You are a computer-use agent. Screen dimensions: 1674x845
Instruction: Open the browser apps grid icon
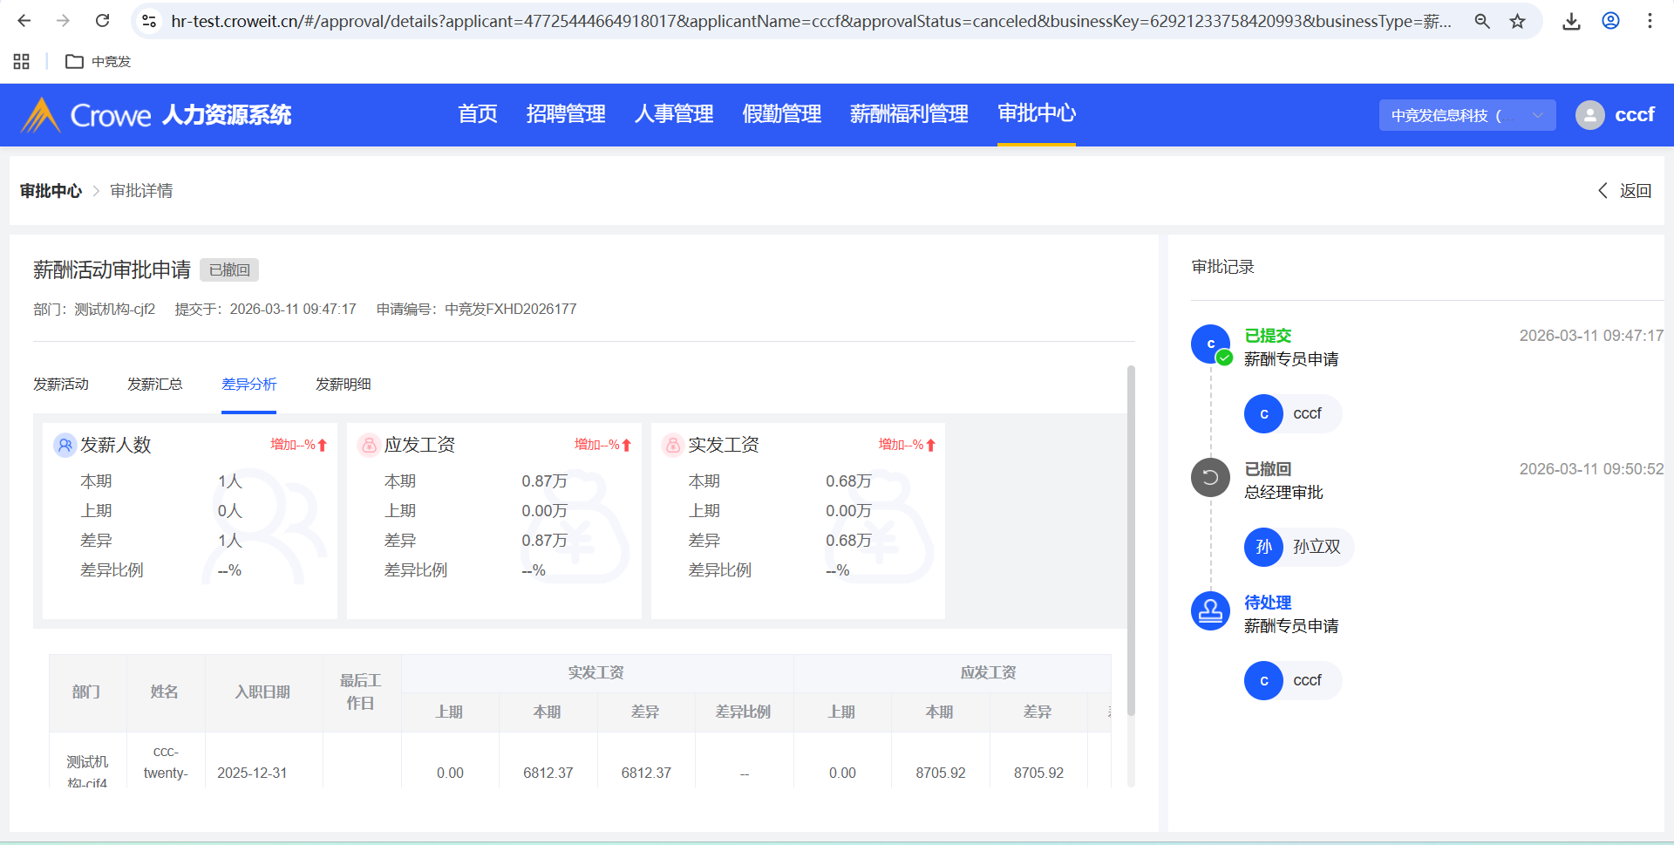[x=22, y=61]
